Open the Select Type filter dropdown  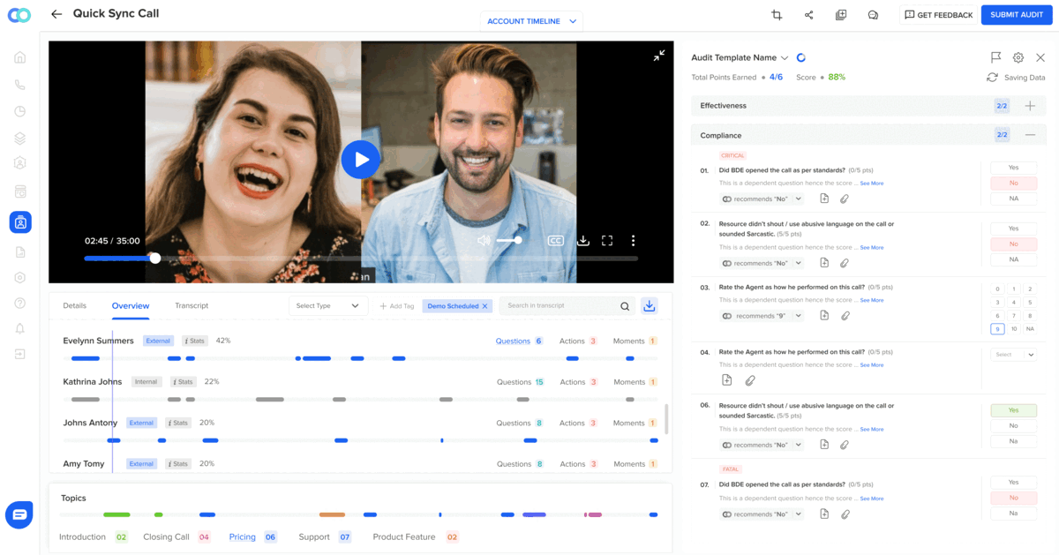click(x=327, y=304)
